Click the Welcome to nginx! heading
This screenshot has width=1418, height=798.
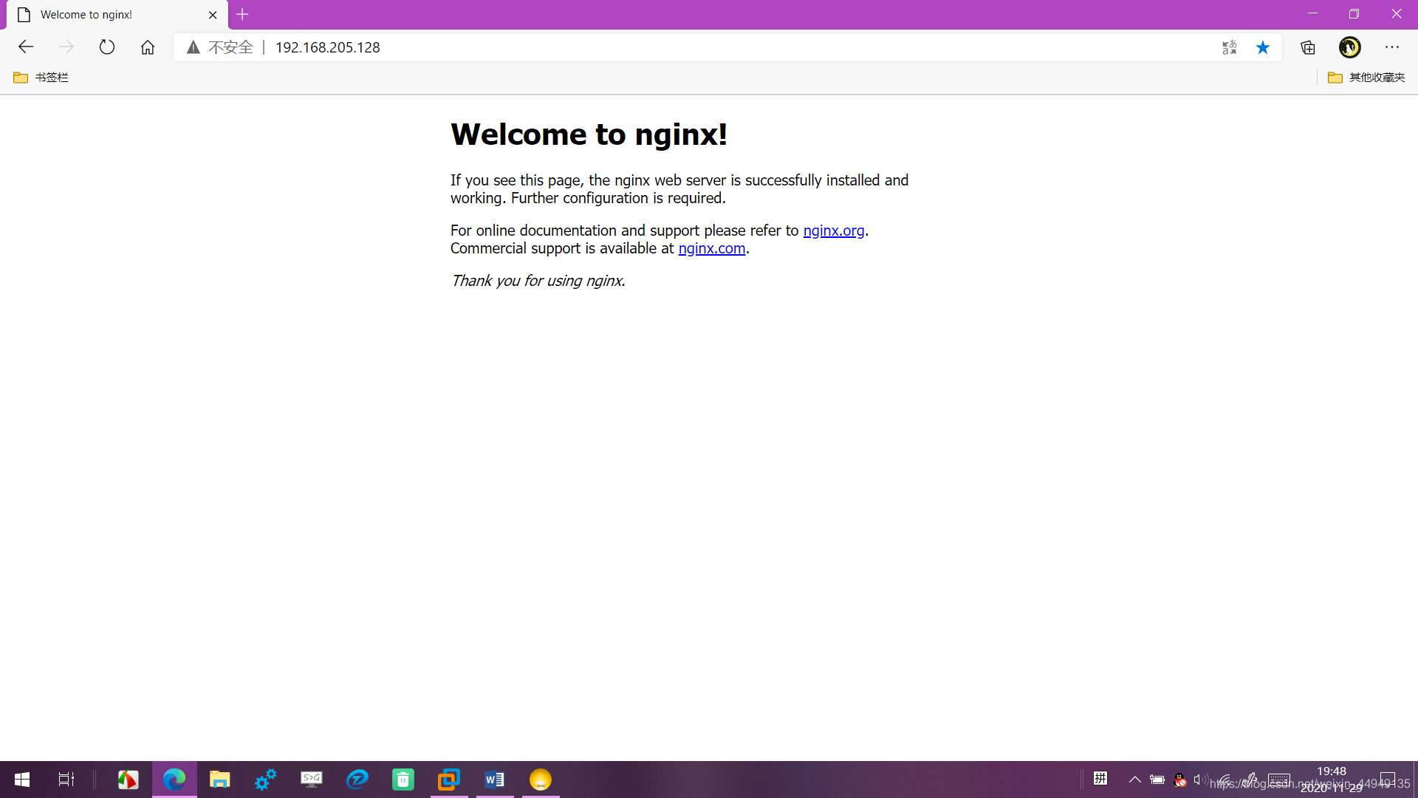tap(589, 134)
